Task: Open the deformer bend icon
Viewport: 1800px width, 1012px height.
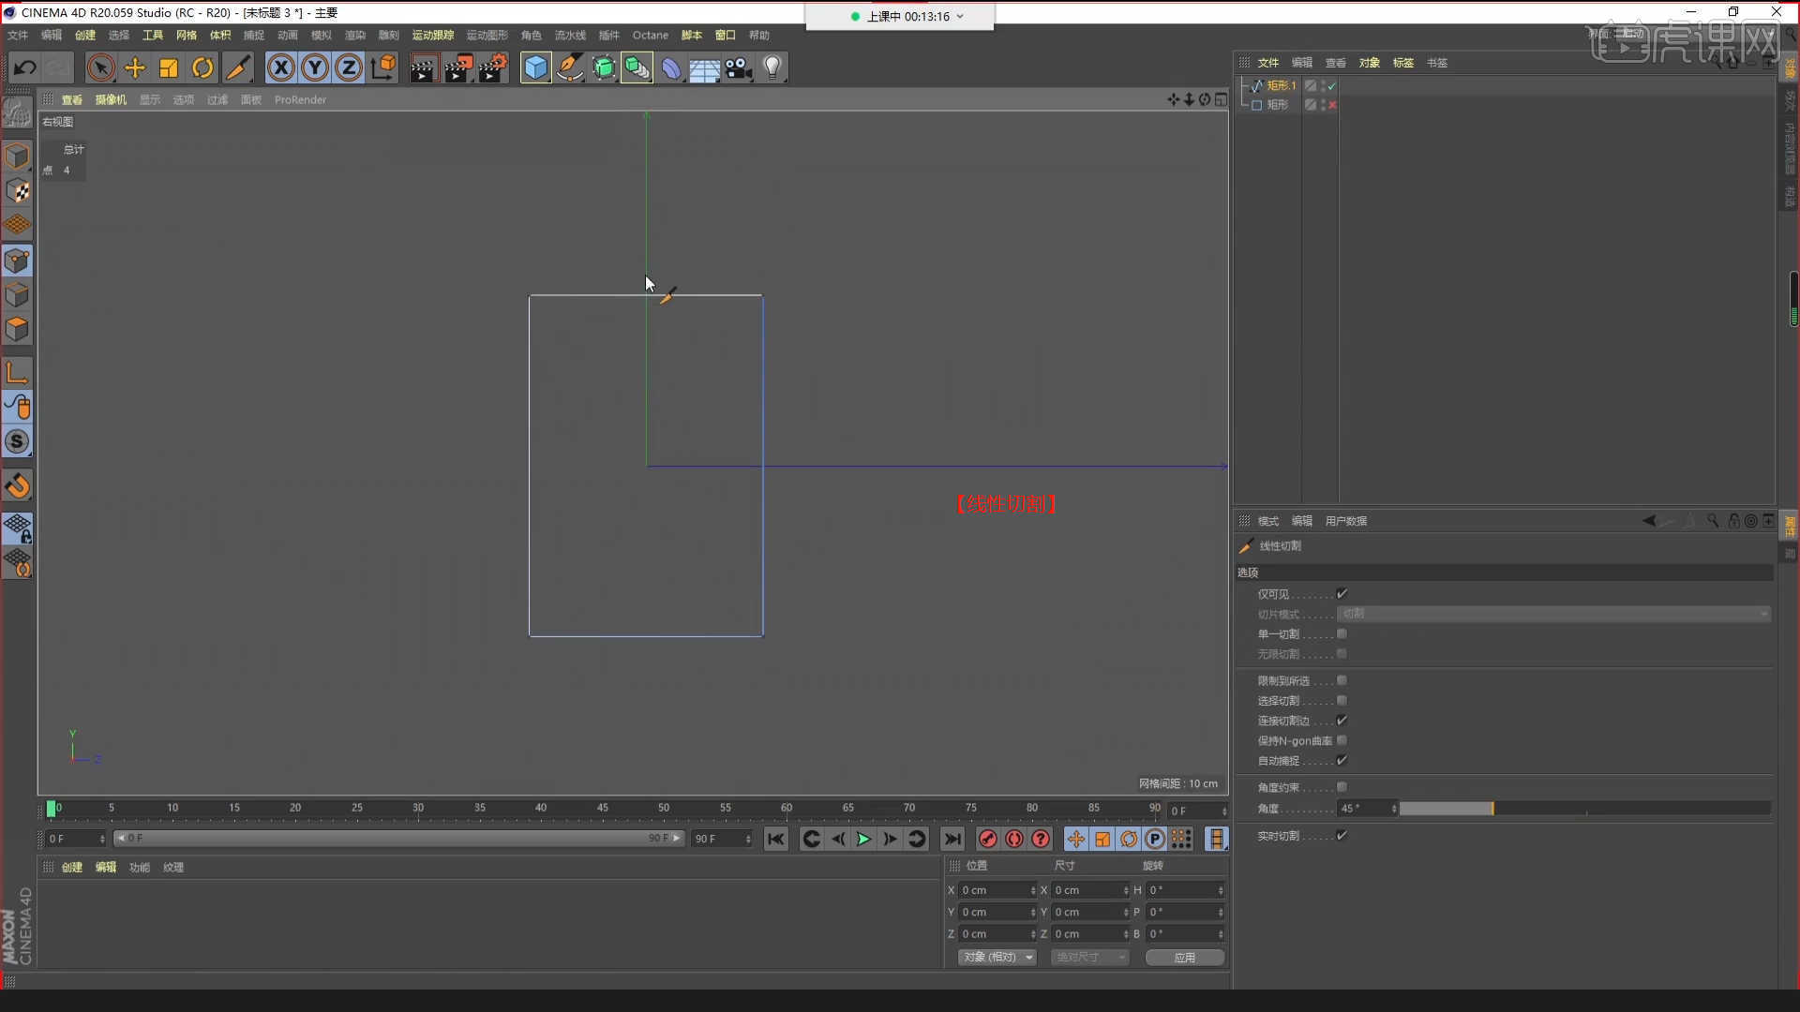Action: [x=671, y=67]
